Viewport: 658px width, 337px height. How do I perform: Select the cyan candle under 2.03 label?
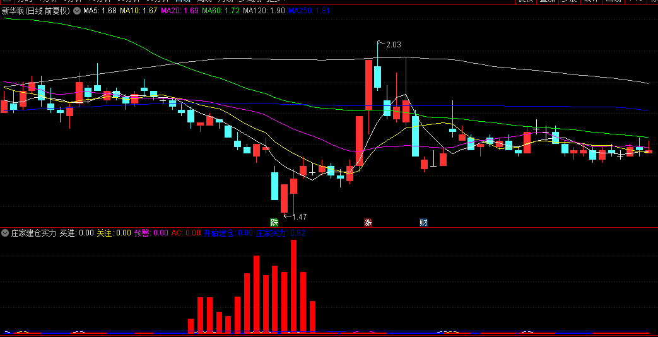coord(377,77)
